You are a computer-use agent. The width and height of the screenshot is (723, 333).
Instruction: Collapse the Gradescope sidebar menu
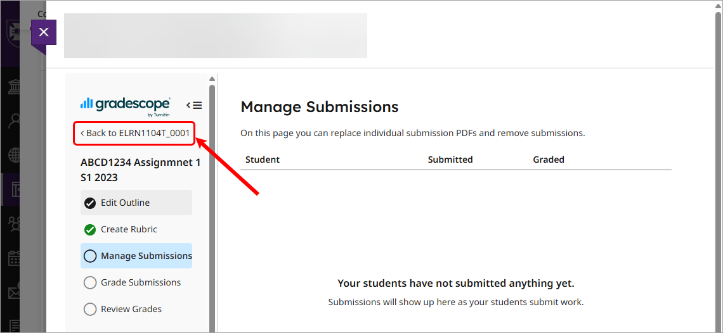point(194,105)
